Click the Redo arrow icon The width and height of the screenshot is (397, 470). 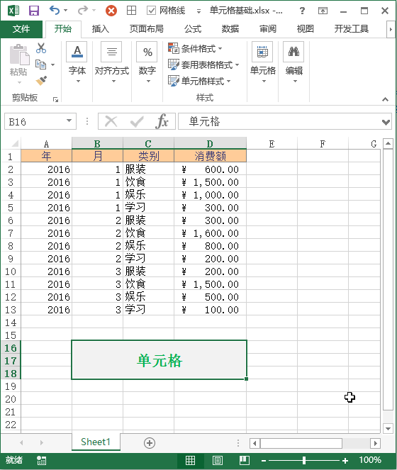pos(82,11)
